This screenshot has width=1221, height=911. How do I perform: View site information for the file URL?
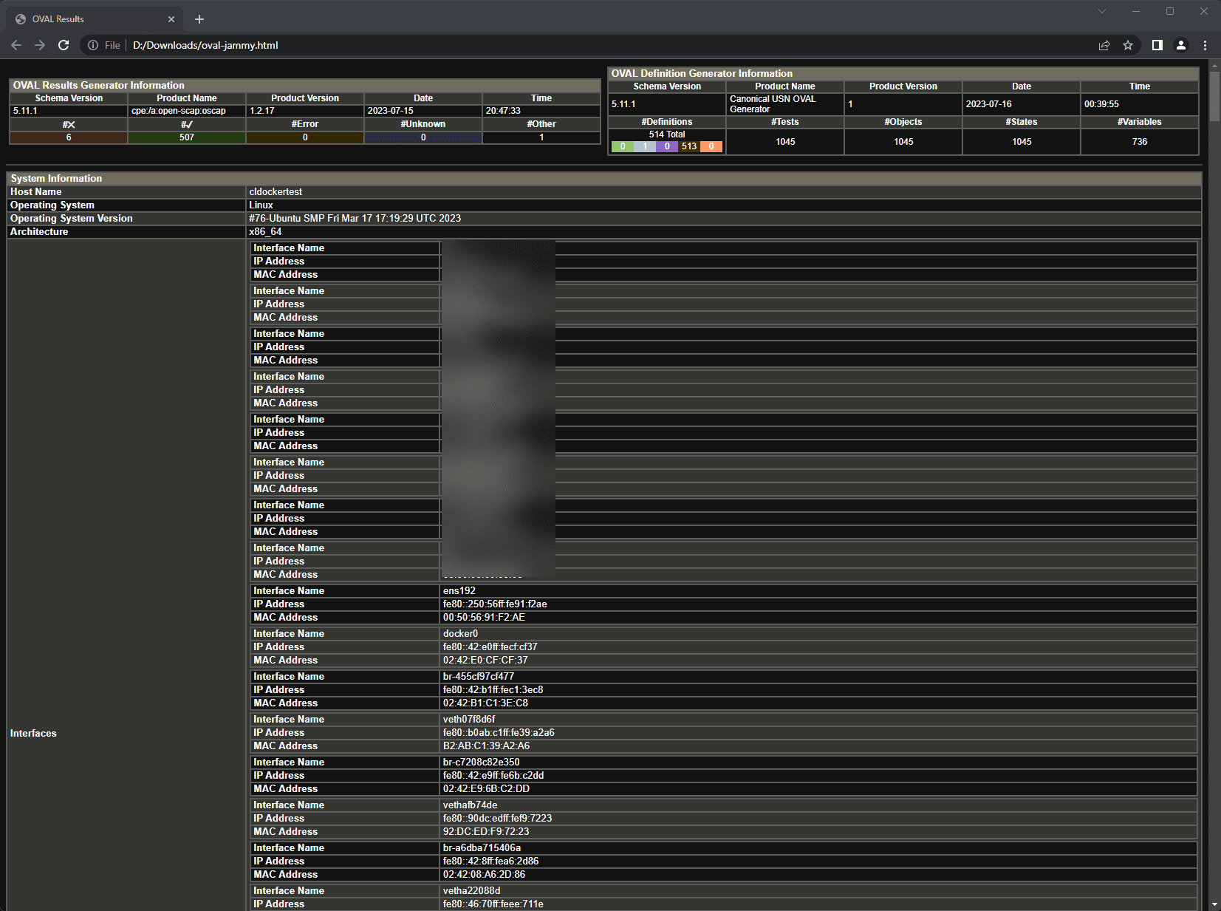point(93,45)
